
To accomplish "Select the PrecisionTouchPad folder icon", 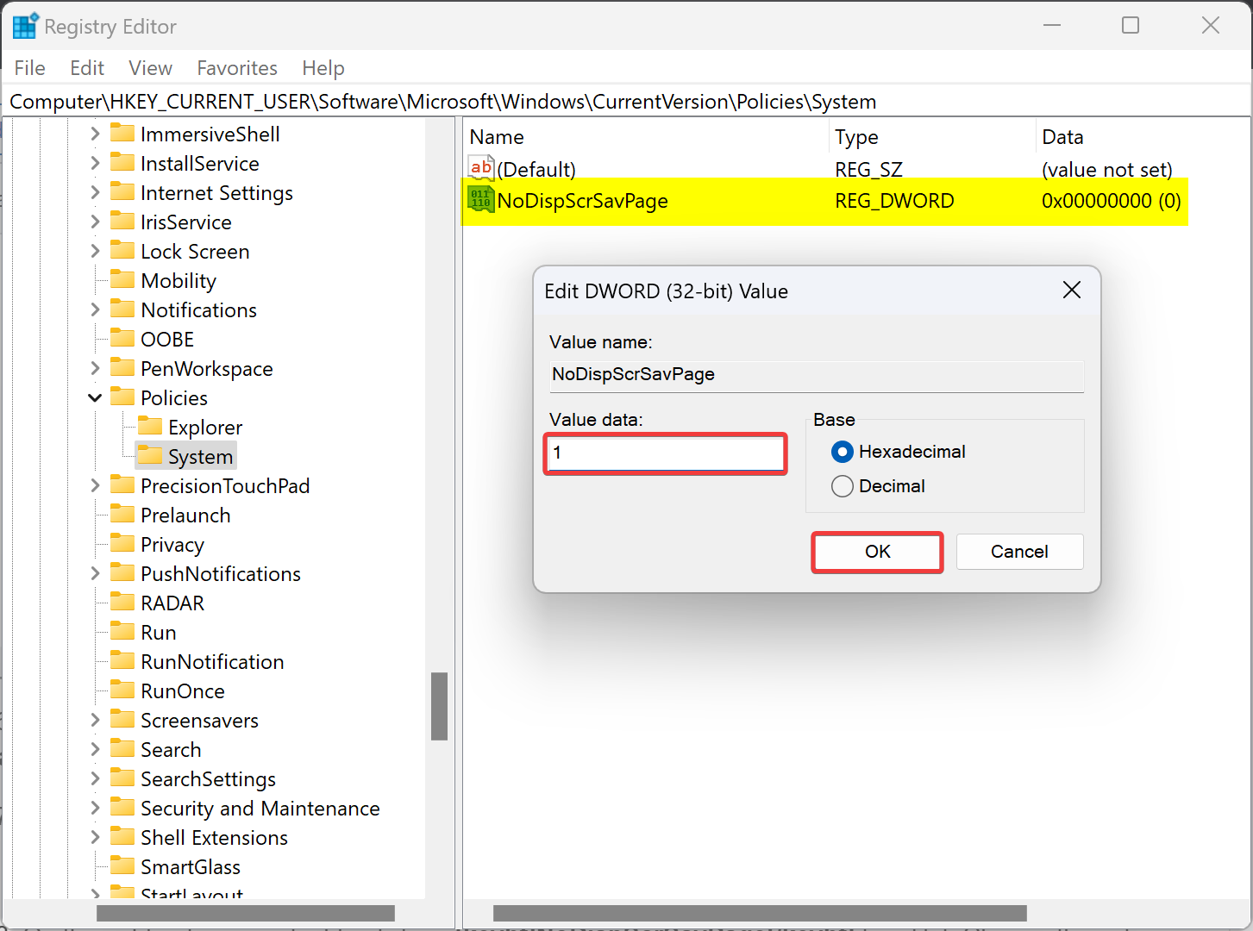I will (x=123, y=484).
